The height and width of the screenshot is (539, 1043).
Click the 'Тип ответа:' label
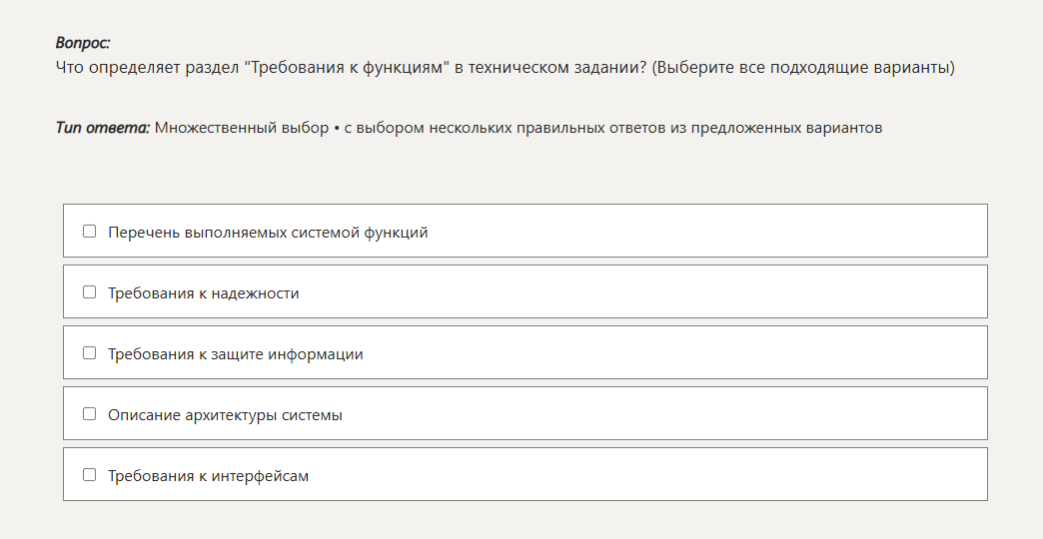coord(103,128)
